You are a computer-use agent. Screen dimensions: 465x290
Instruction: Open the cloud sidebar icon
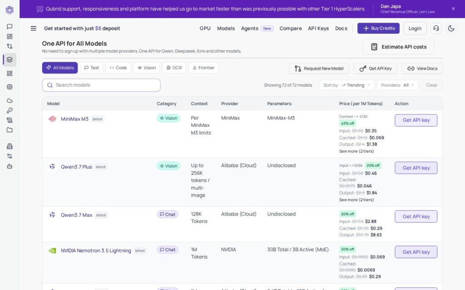(10, 101)
